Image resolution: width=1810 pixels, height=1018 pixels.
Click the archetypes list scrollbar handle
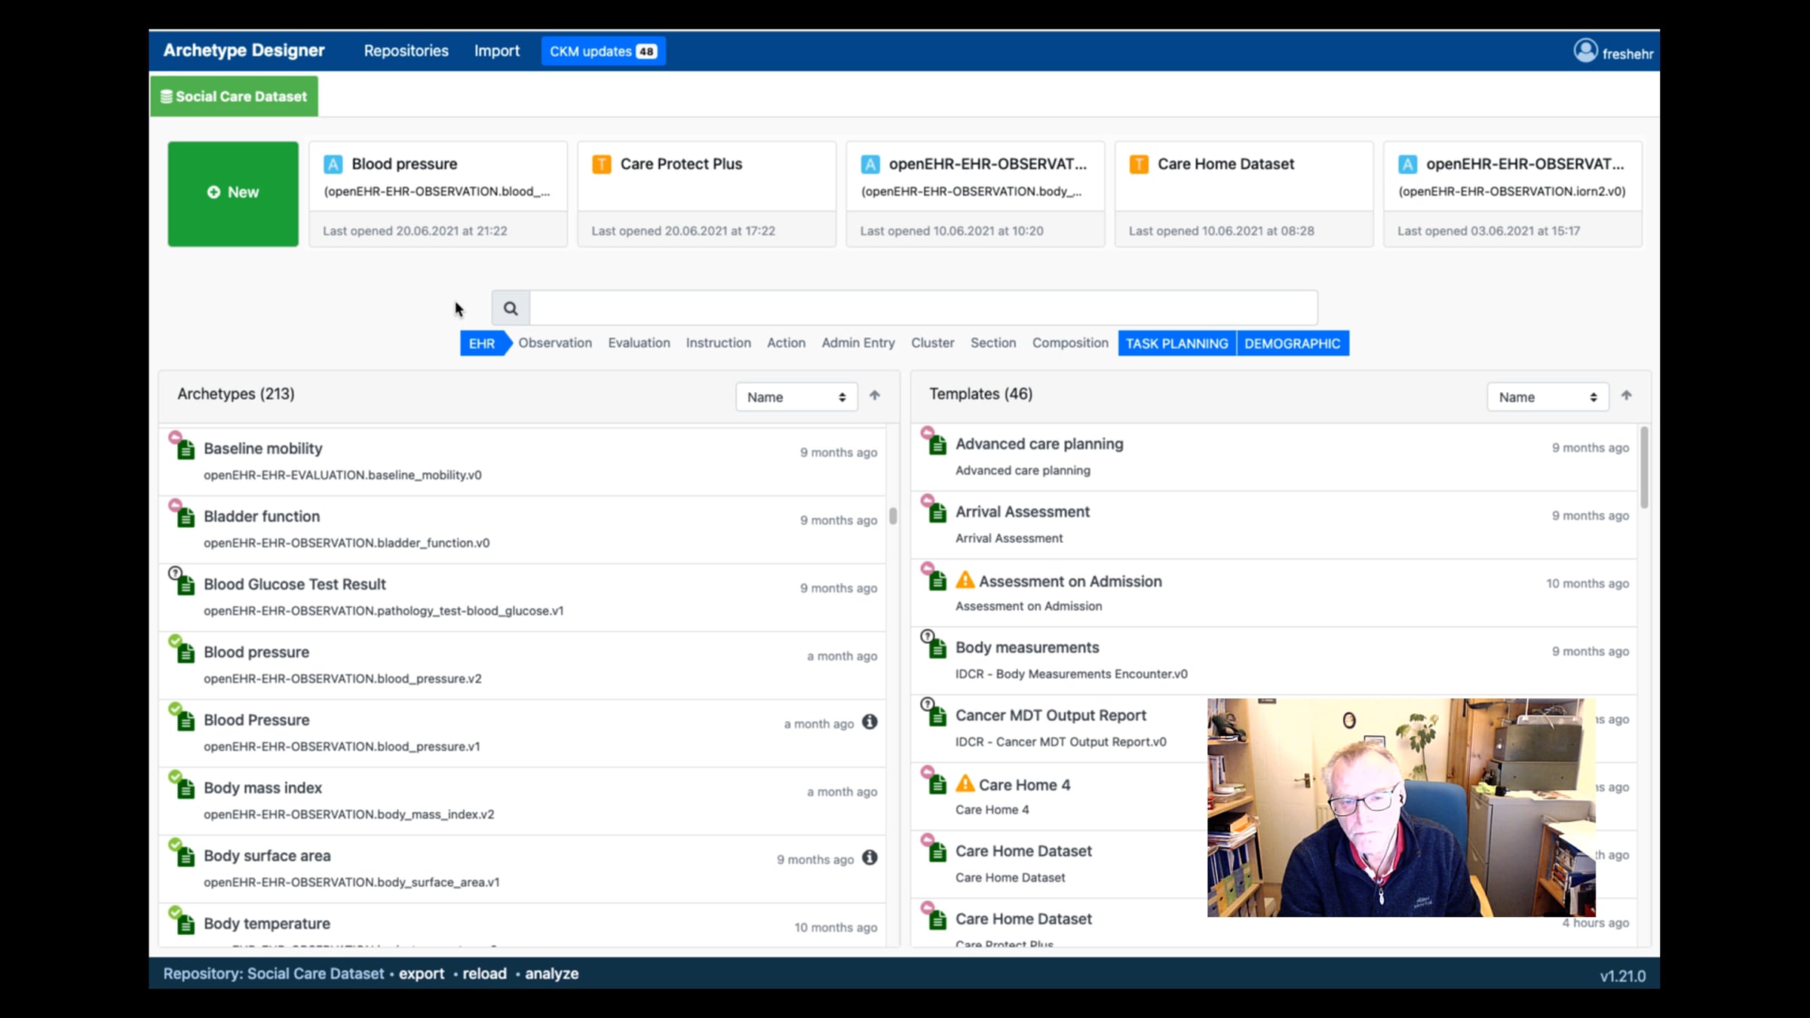click(893, 516)
